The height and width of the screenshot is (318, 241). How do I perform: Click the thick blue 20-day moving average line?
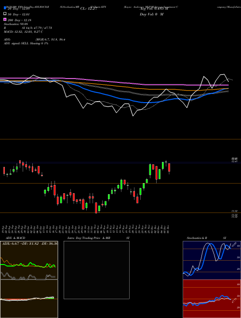tap(114, 96)
